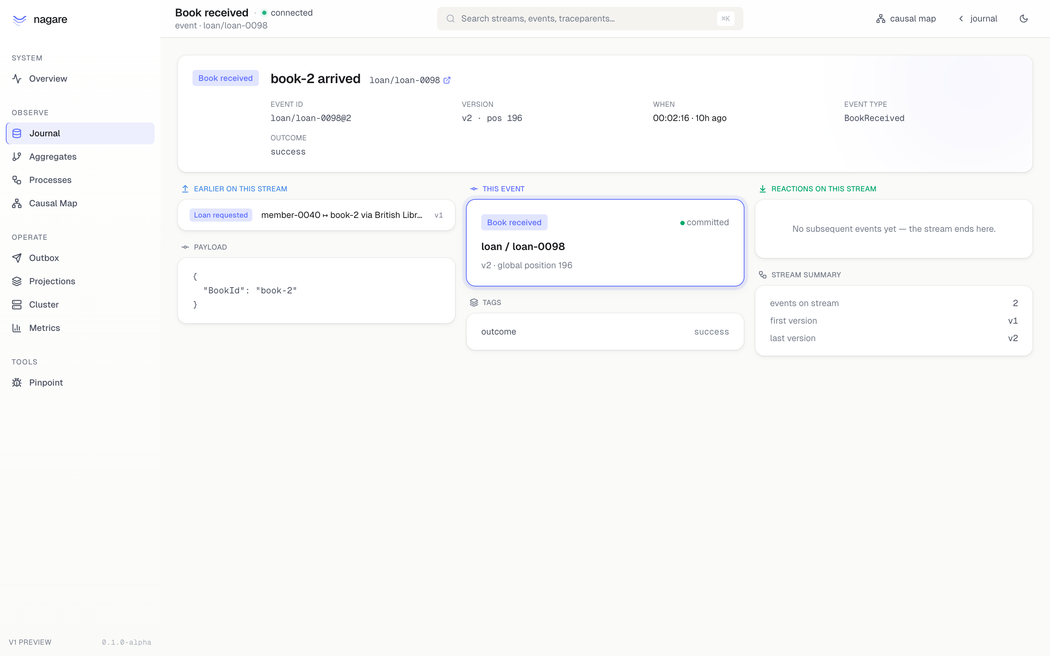Click the causal map icon in header
Screen dimensions: 1050x656
pos(881,19)
